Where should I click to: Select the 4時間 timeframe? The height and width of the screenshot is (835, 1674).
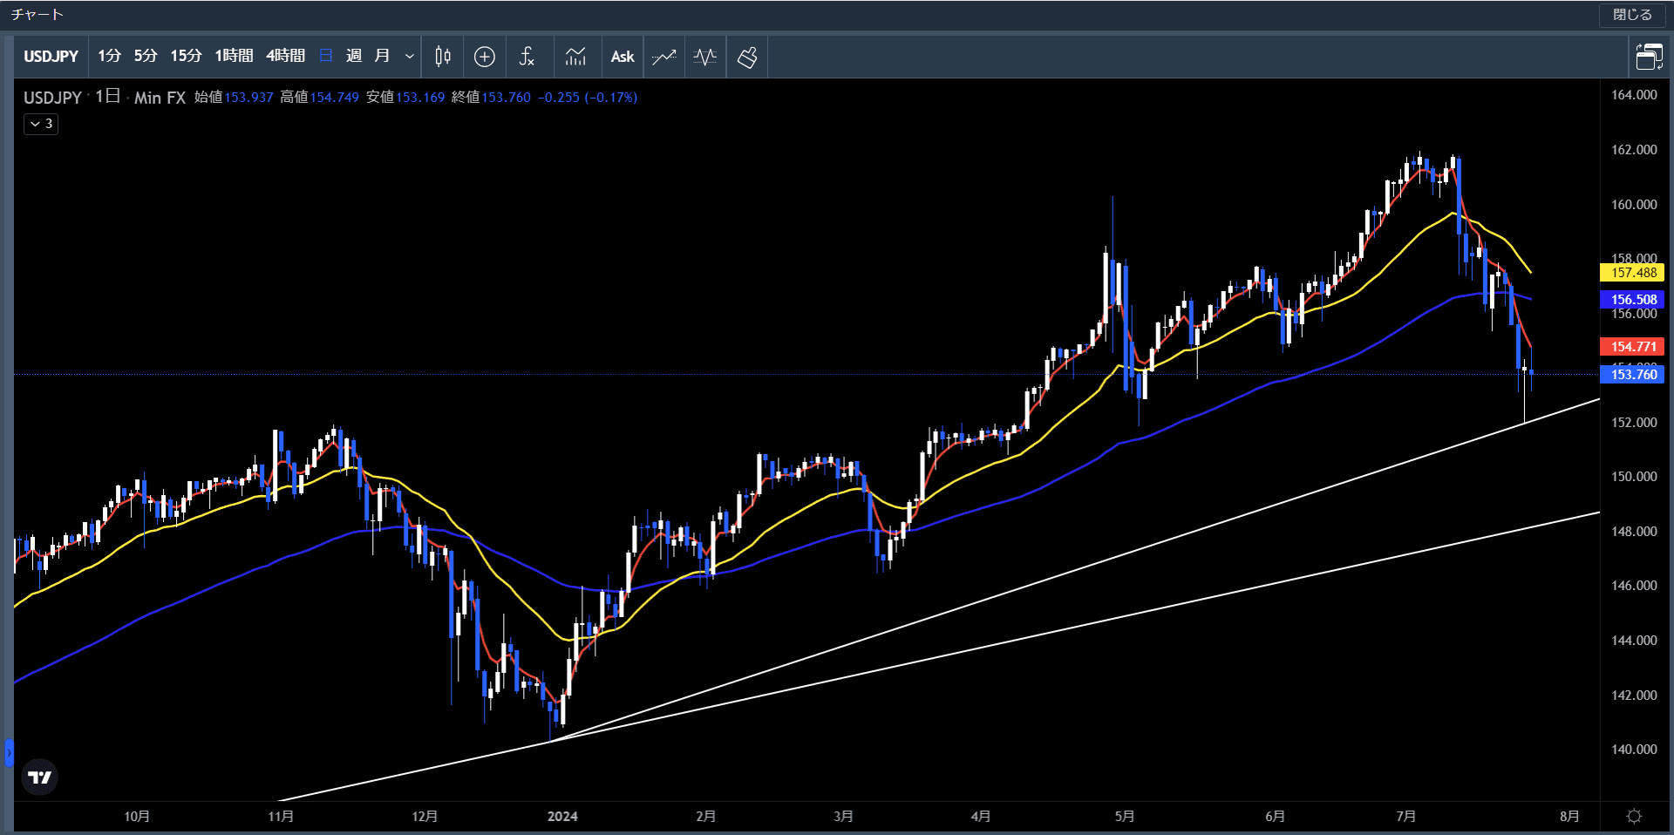(x=285, y=56)
